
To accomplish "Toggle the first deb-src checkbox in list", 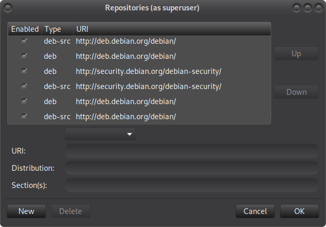I will coord(24,41).
